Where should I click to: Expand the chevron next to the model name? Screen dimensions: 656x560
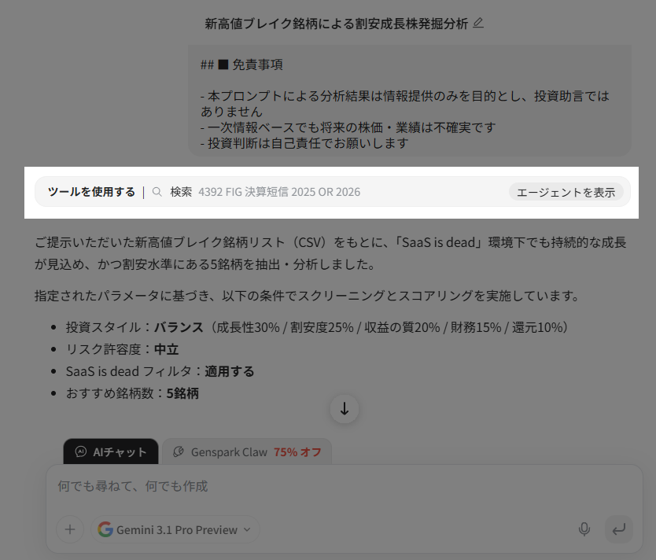click(x=247, y=529)
